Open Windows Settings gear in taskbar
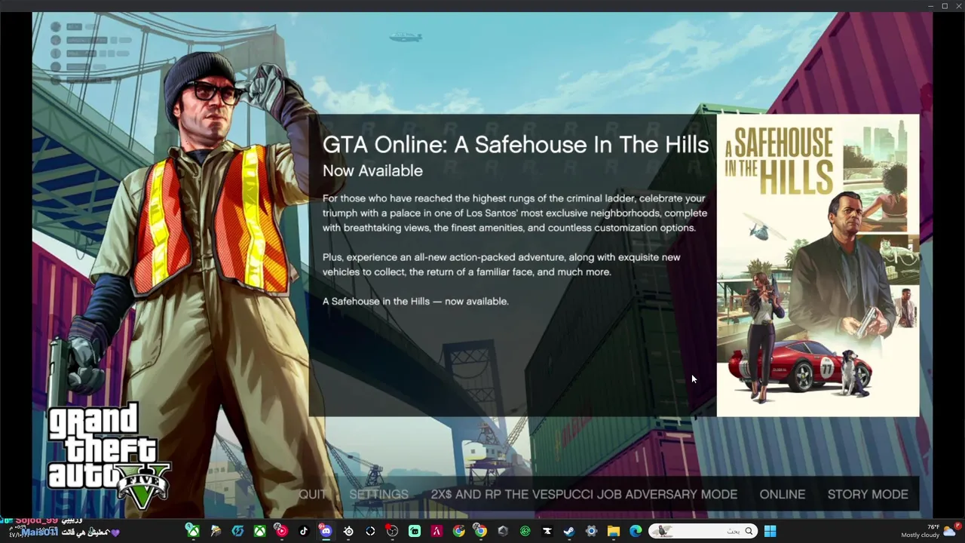Viewport: 965px width, 543px height. [x=591, y=531]
